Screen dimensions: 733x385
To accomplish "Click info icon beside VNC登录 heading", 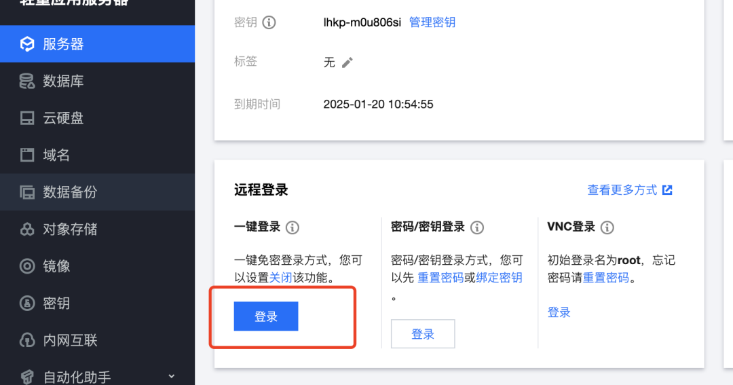I will click(607, 227).
